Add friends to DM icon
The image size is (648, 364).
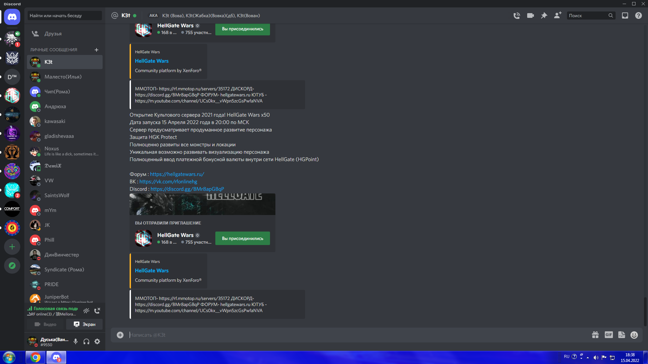tap(558, 16)
